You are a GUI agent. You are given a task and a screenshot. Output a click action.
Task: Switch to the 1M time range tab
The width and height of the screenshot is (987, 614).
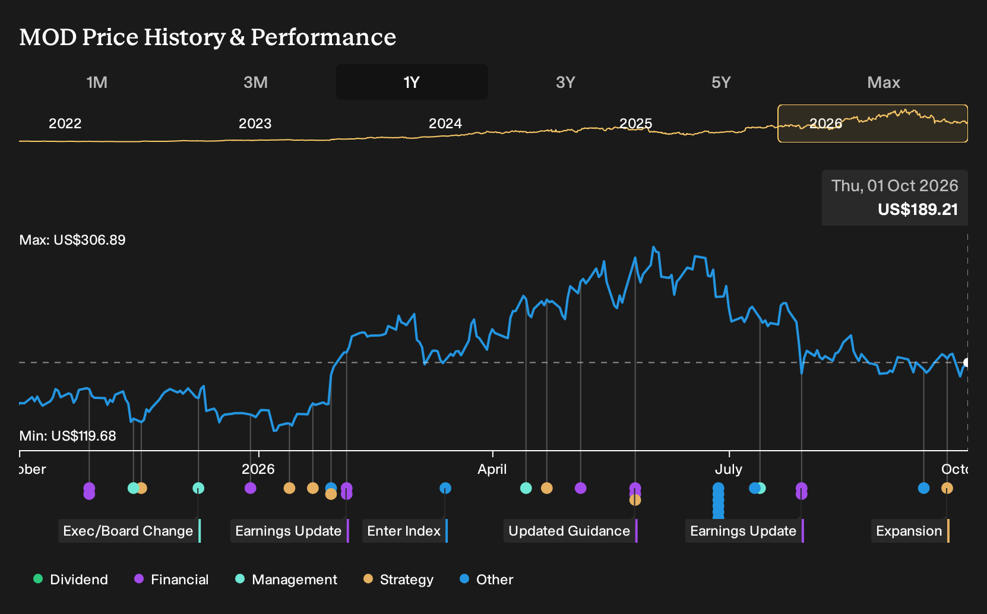97,82
